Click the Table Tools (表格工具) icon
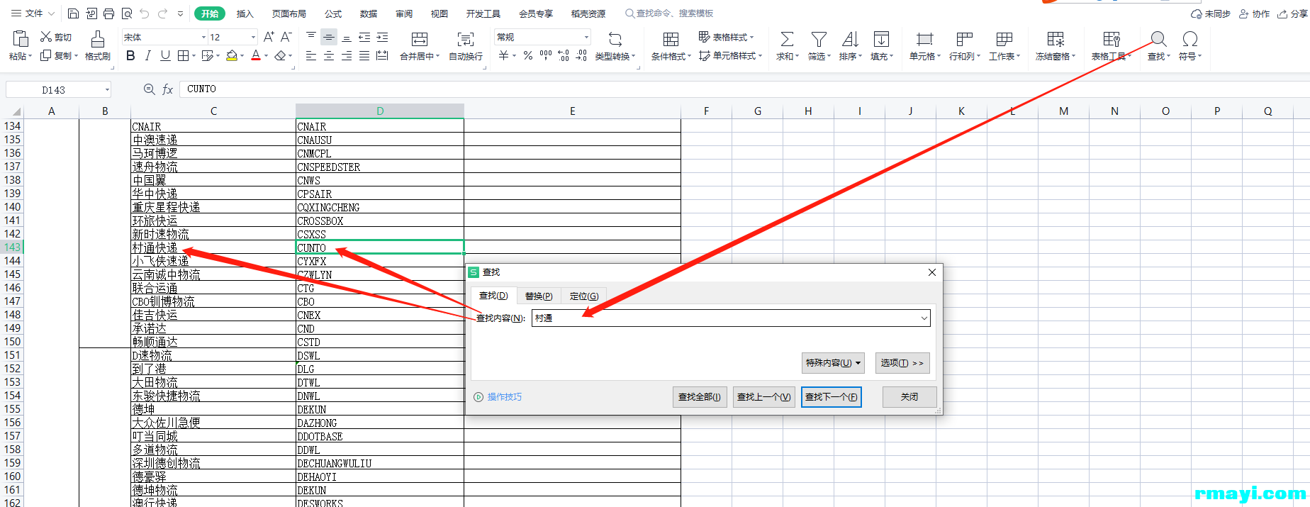This screenshot has width=1310, height=507. point(1112,39)
